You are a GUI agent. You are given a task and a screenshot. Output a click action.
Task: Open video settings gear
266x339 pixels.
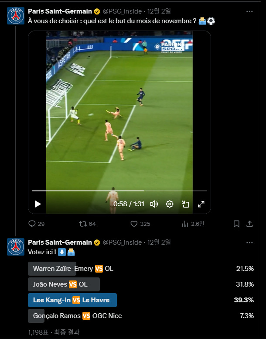(170, 204)
